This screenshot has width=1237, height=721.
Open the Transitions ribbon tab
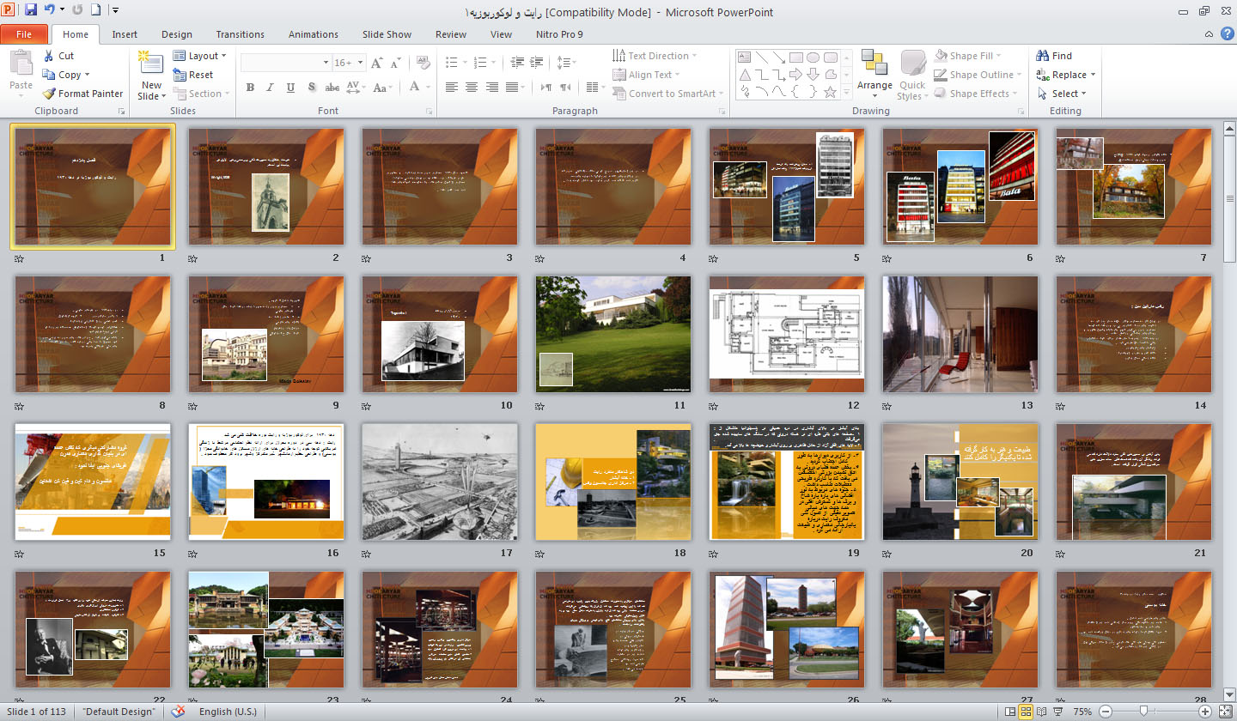coord(240,34)
